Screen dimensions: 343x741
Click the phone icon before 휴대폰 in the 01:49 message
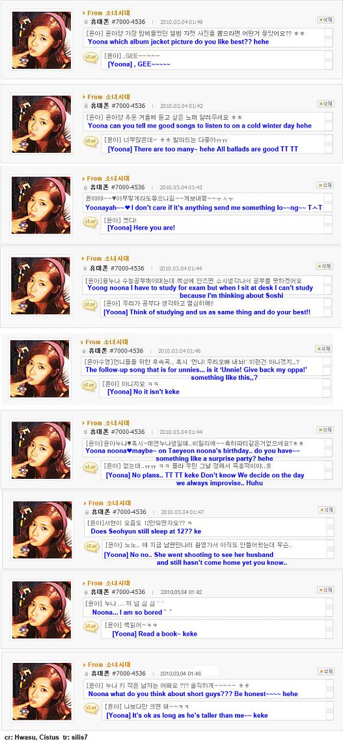[86, 22]
